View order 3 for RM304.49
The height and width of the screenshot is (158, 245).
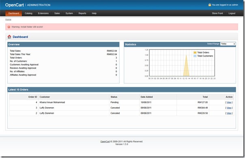(x=229, y=108)
